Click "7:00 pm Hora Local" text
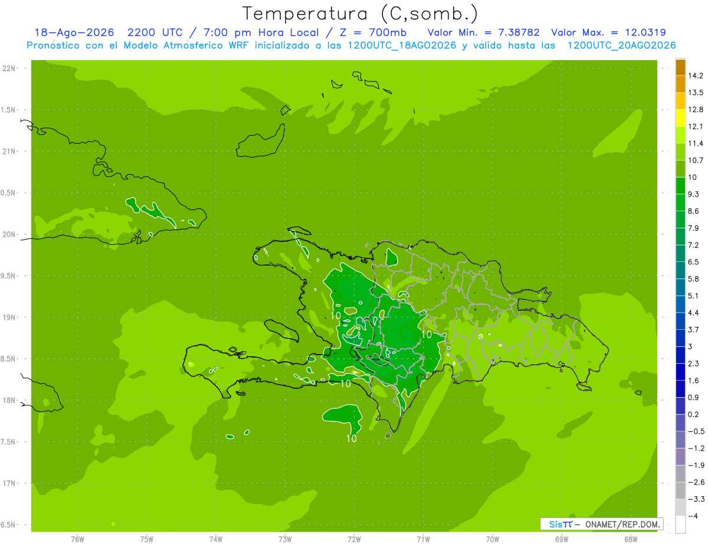Screen dimensions: 708x547 coord(261,33)
